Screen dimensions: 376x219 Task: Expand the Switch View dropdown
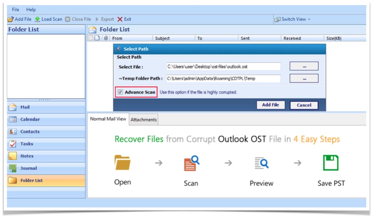tap(309, 19)
